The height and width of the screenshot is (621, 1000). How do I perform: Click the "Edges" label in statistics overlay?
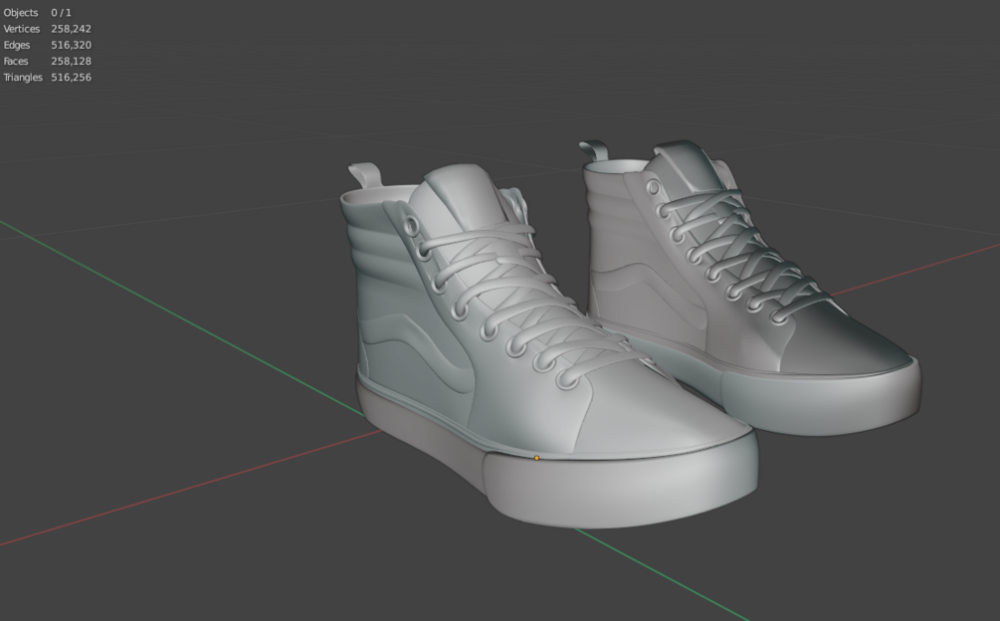17,45
